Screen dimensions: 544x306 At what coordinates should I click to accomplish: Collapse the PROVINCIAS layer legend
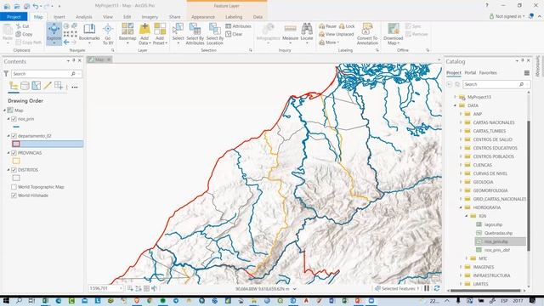point(8,153)
